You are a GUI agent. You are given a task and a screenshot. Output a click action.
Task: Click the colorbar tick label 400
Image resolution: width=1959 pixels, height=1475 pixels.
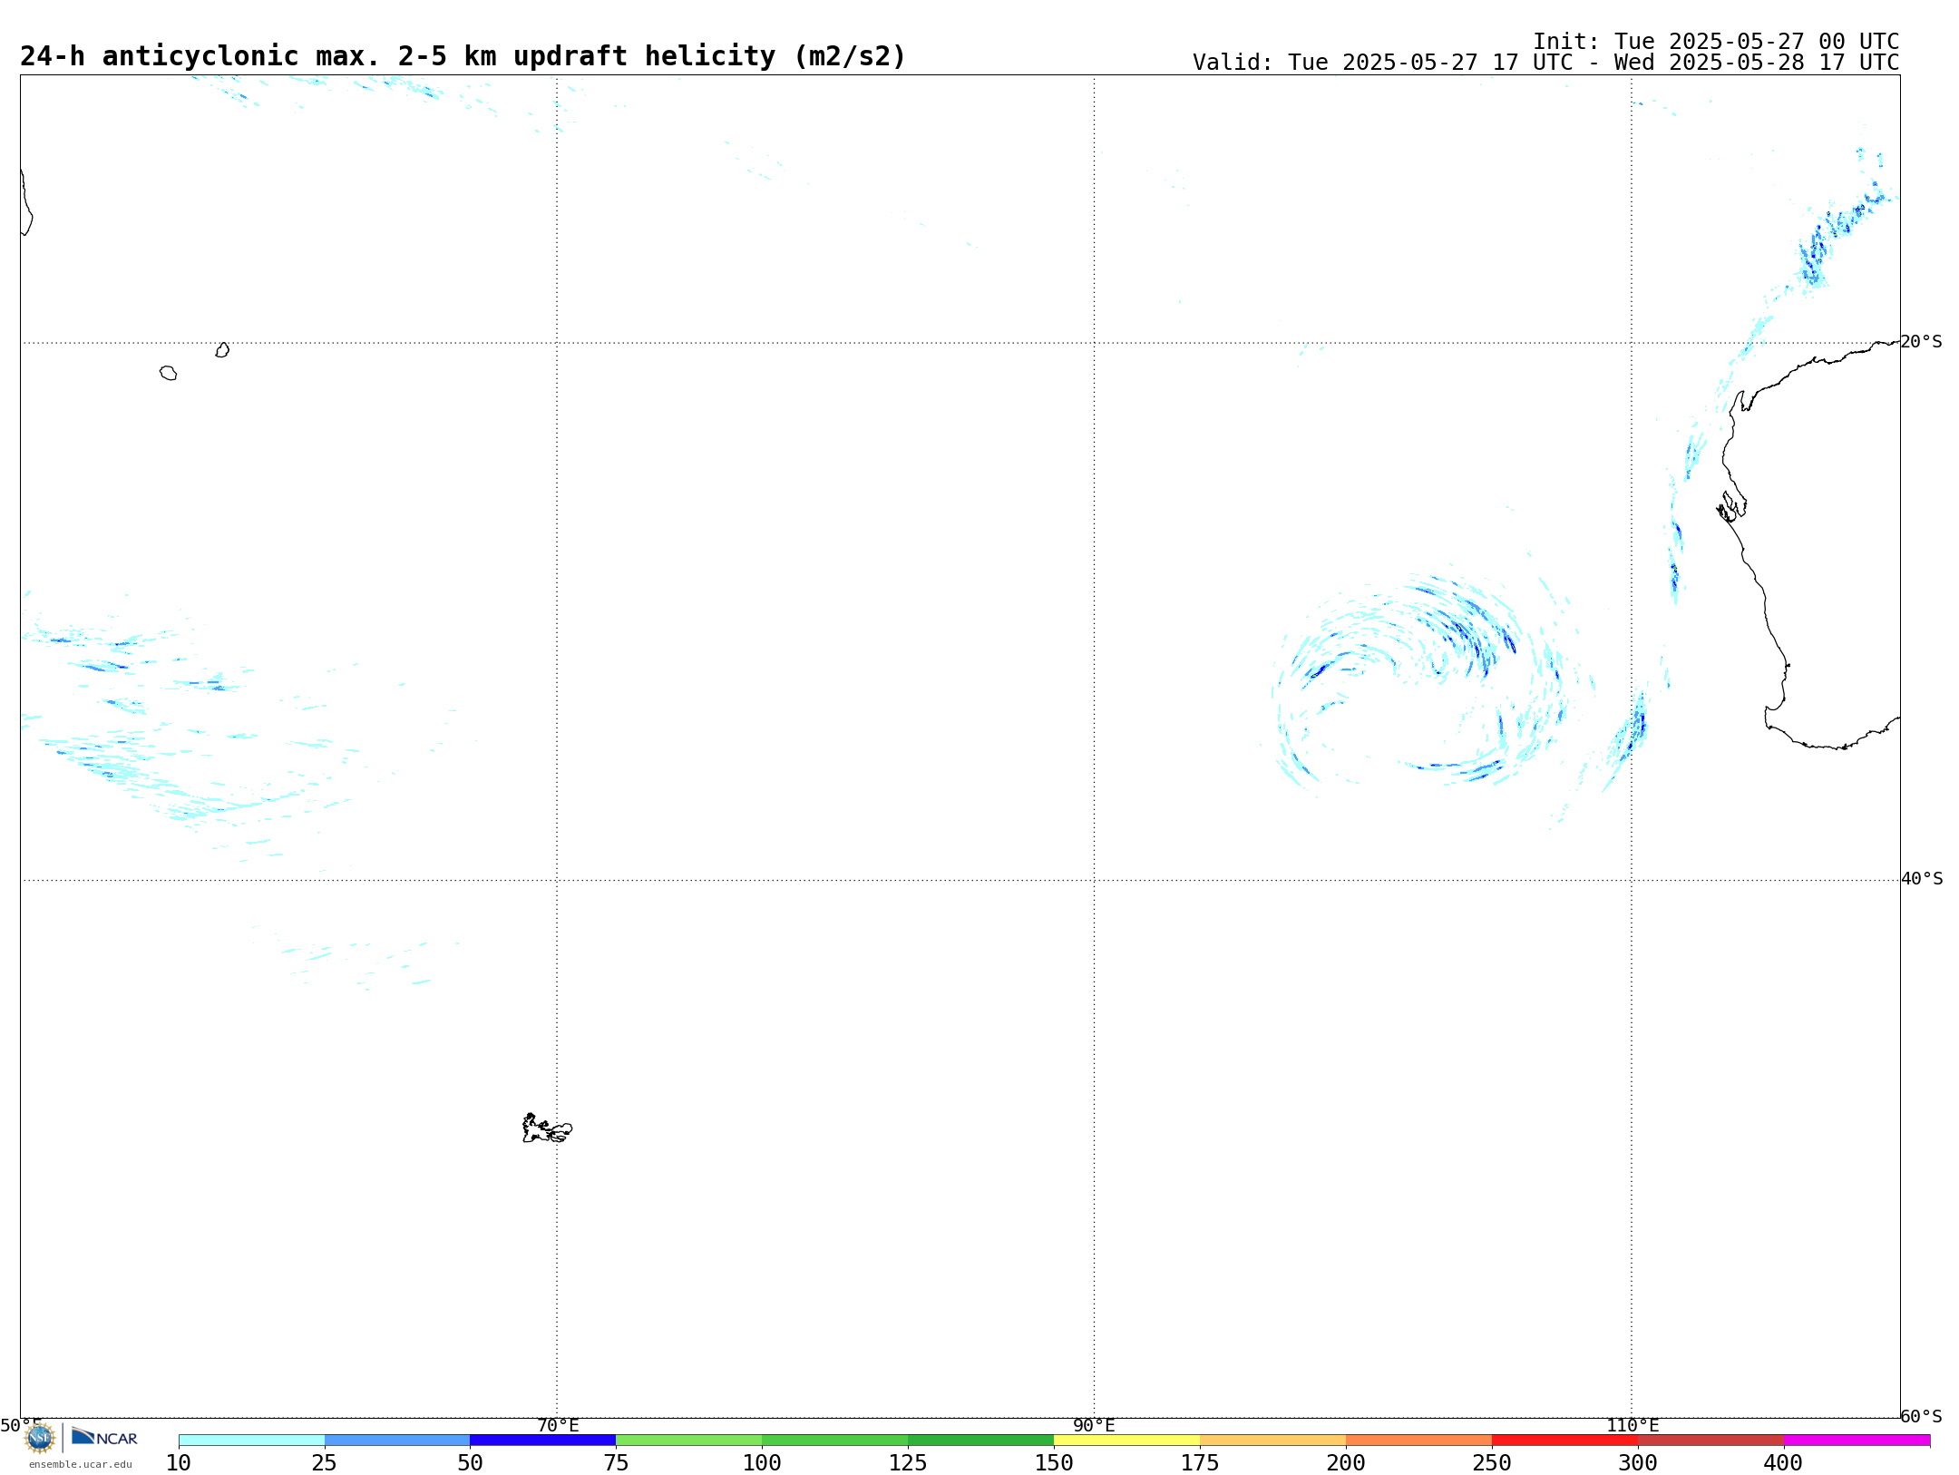pos(1784,1463)
